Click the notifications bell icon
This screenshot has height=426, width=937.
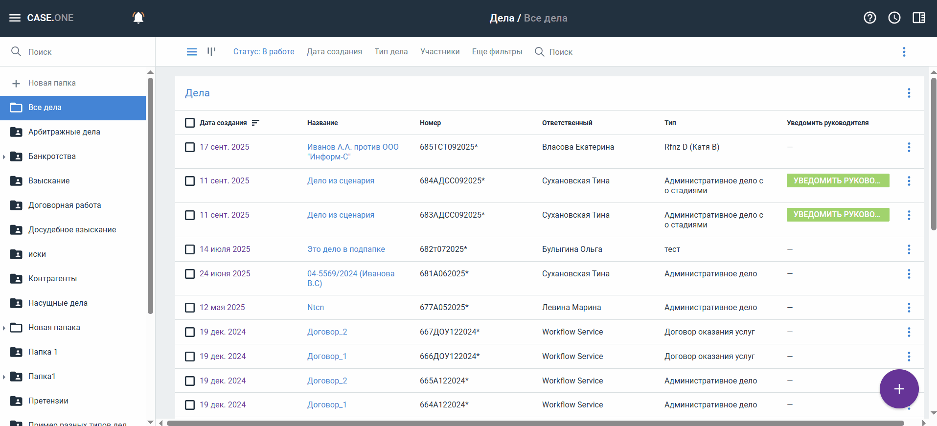coord(138,18)
